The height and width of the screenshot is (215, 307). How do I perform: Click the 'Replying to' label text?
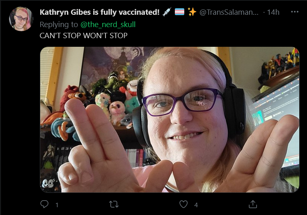[59, 25]
